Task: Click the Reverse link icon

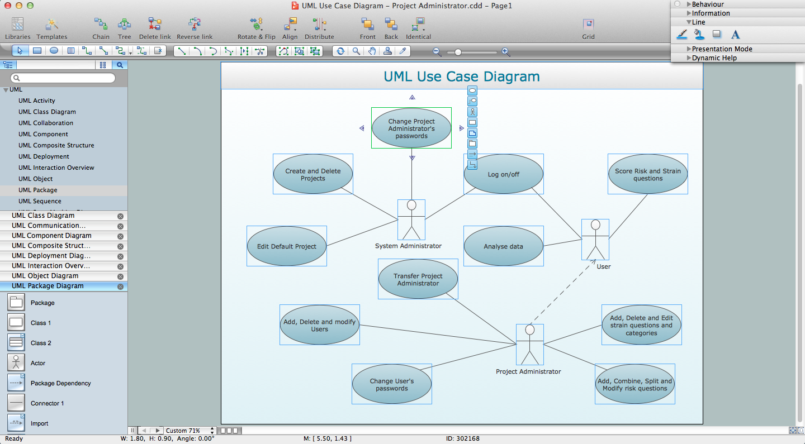Action: [195, 25]
